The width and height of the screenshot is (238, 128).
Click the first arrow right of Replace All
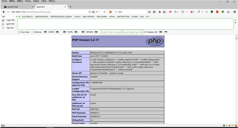[x=161, y=32]
